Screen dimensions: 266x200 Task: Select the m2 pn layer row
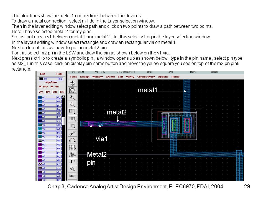pyautogui.click(x=50, y=152)
